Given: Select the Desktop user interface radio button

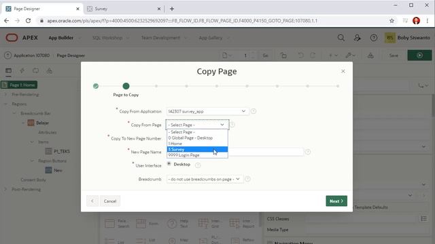Looking at the screenshot, I should [169, 164].
